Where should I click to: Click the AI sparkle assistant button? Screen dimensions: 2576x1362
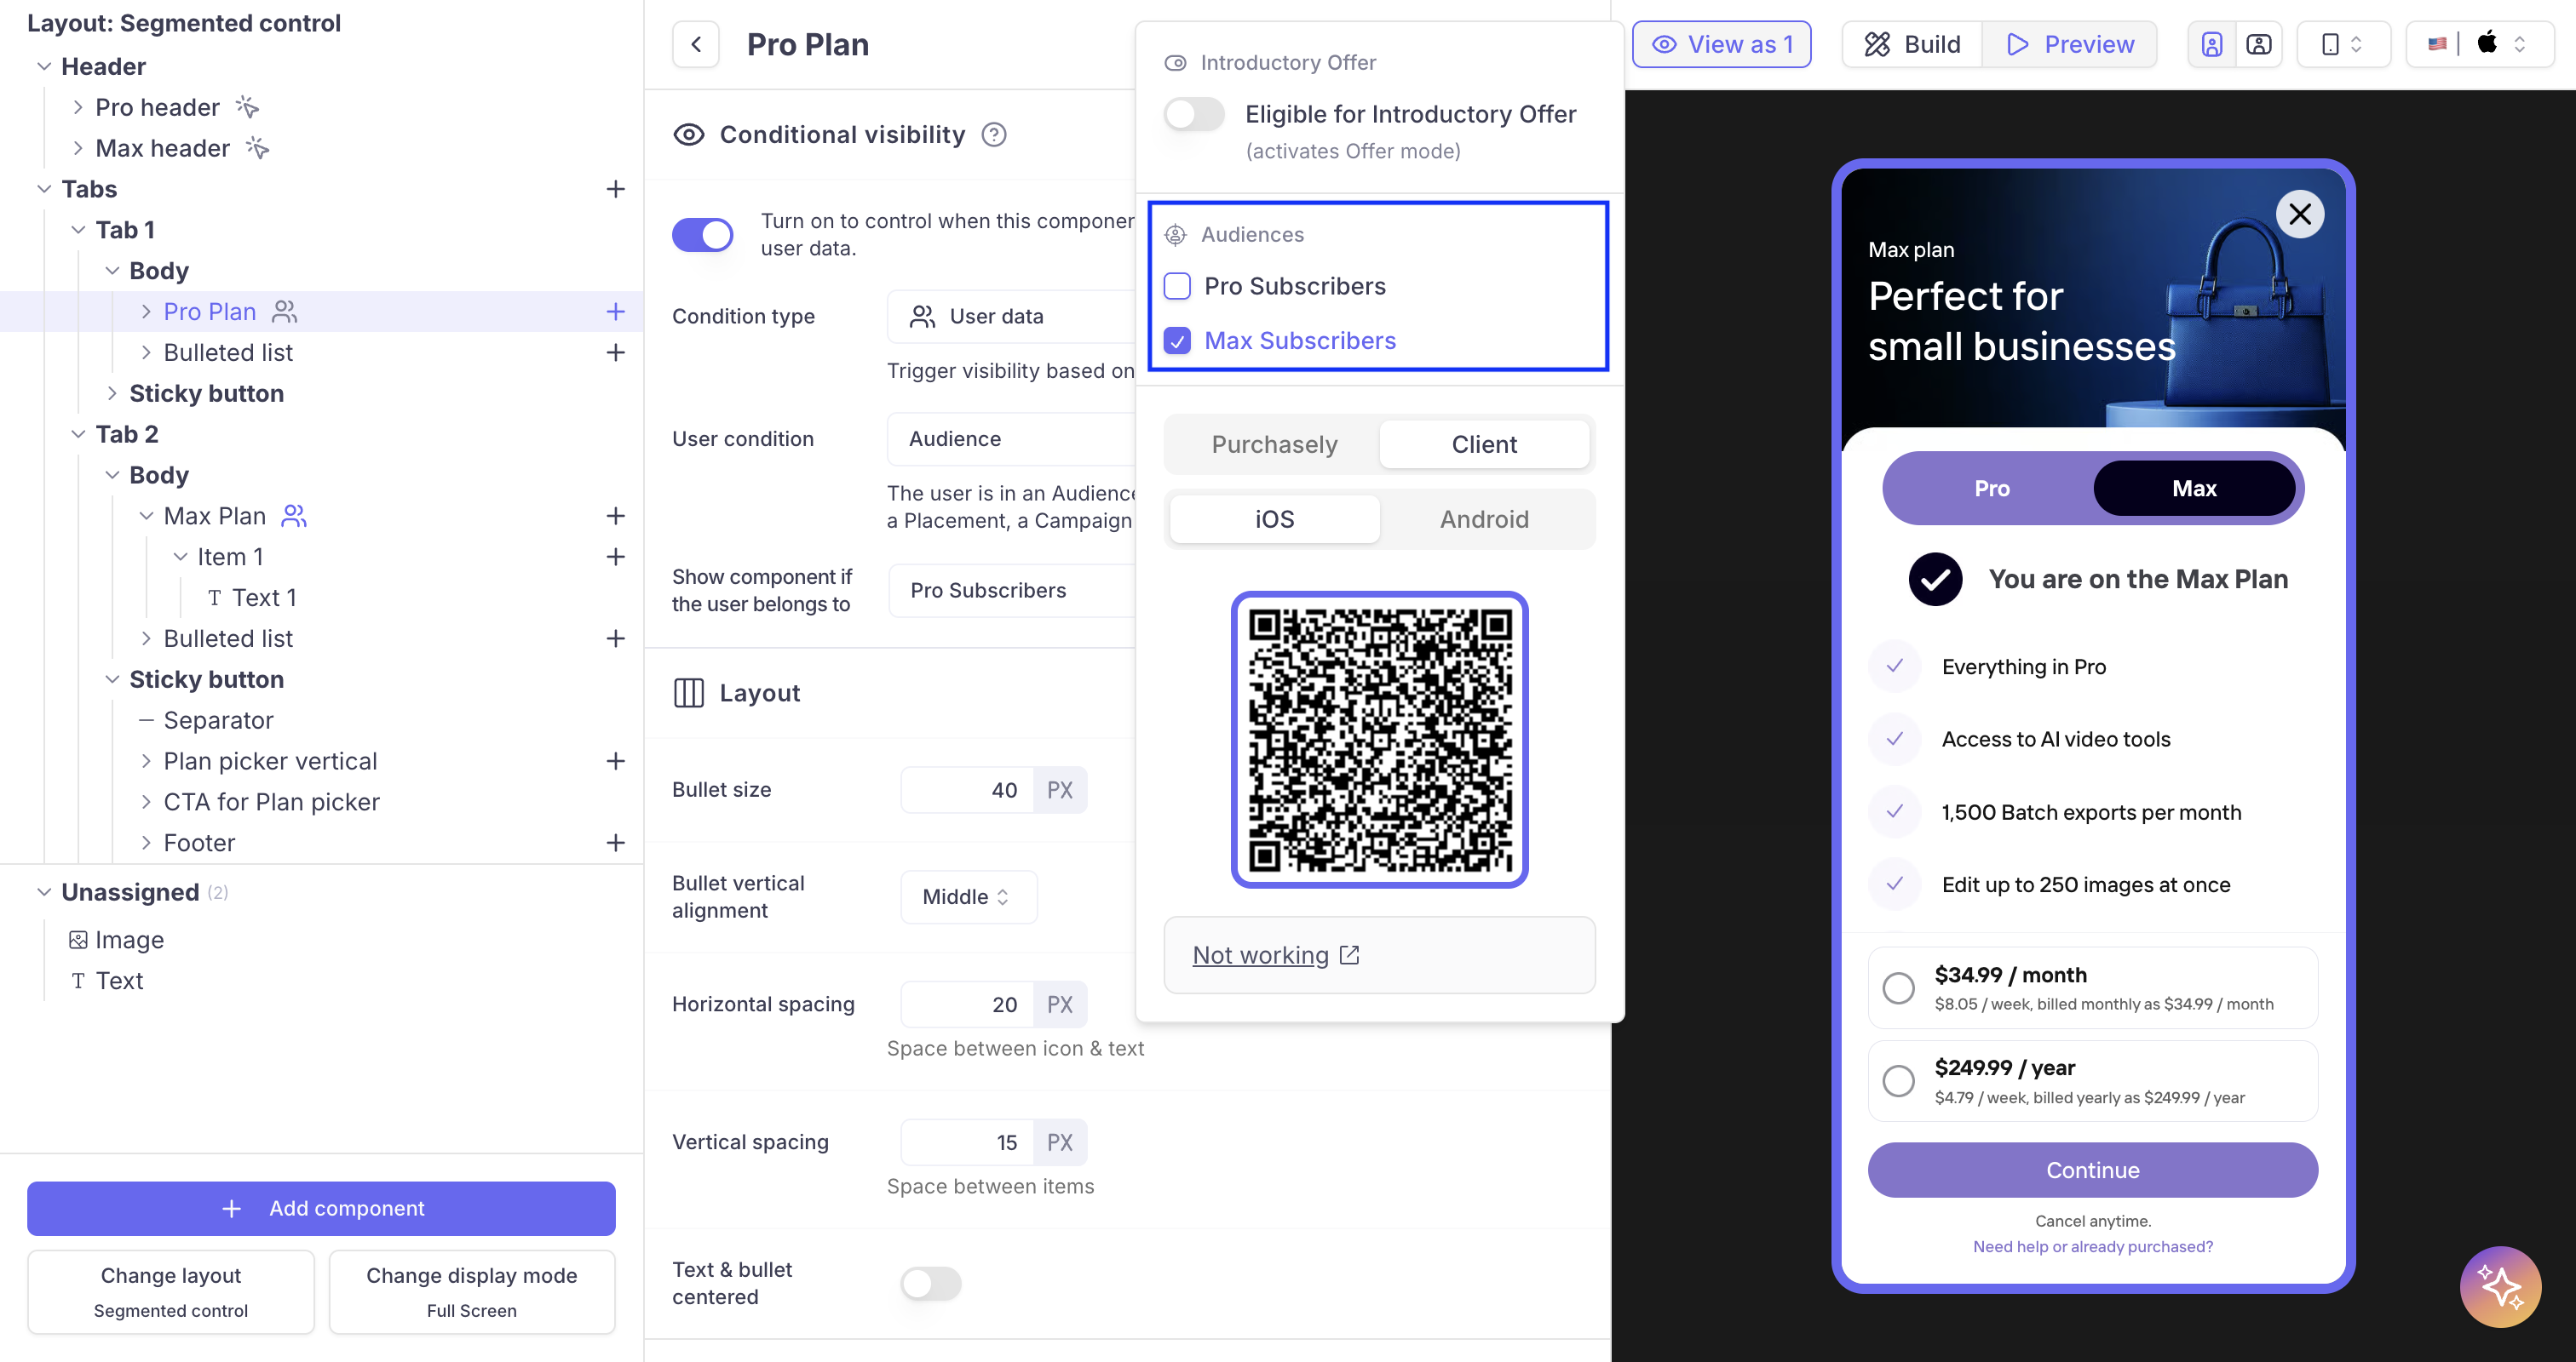(2499, 1286)
